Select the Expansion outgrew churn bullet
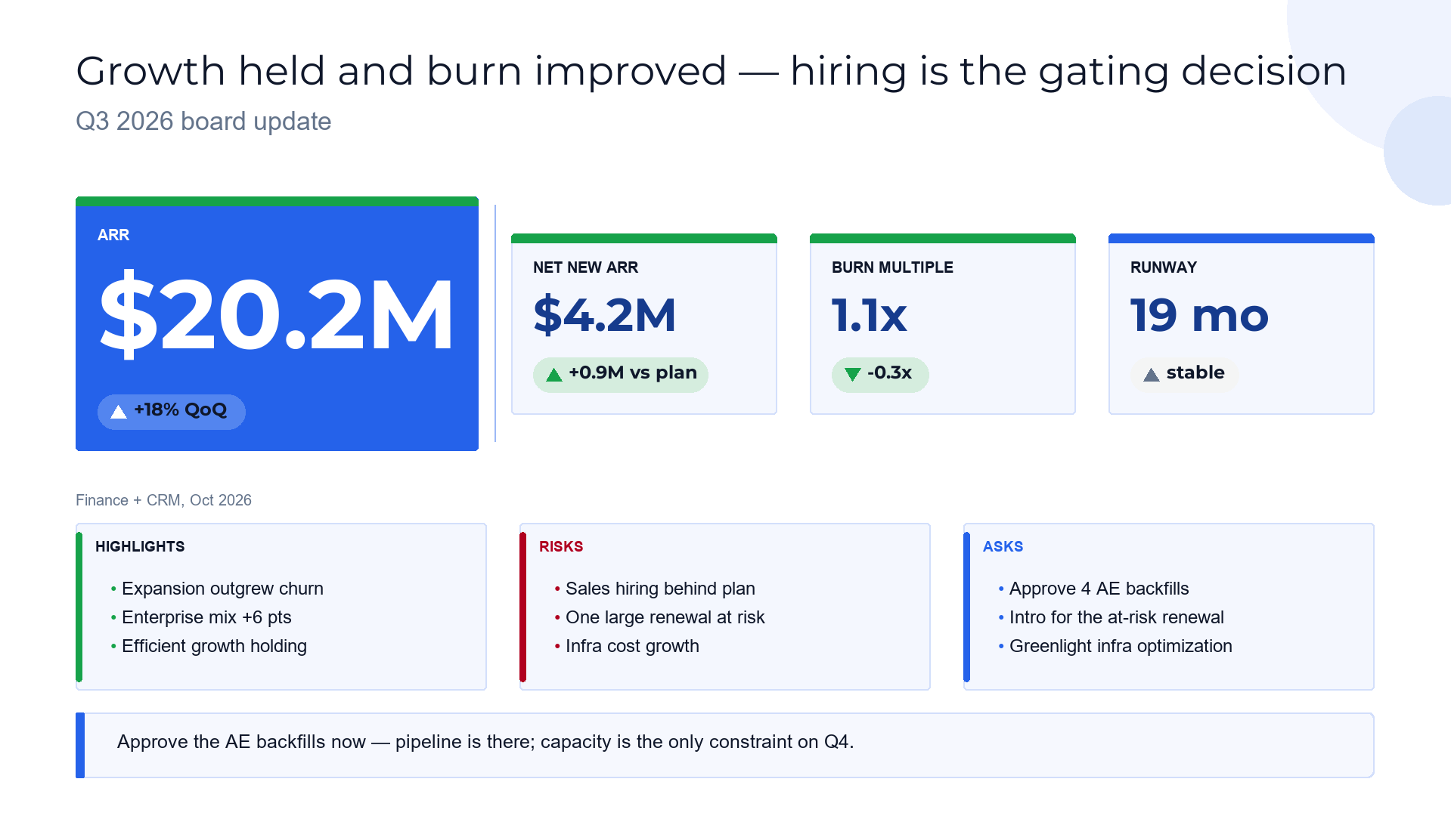The image size is (1451, 816). tap(222, 589)
